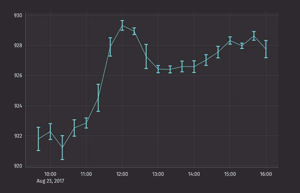
Task: Click the 10:00 x-axis tick label
Action: point(50,174)
